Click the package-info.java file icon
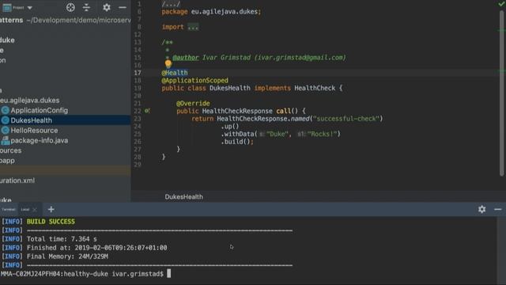Viewport: 506px width, 285px height. (x=5, y=141)
